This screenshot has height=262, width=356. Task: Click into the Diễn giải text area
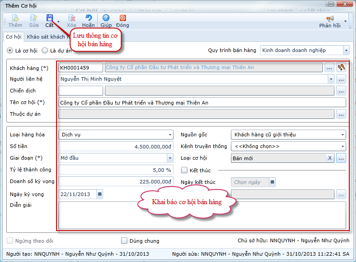[202, 215]
